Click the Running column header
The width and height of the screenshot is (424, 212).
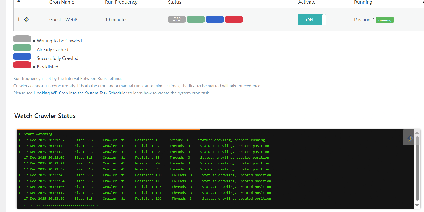pyautogui.click(x=363, y=2)
